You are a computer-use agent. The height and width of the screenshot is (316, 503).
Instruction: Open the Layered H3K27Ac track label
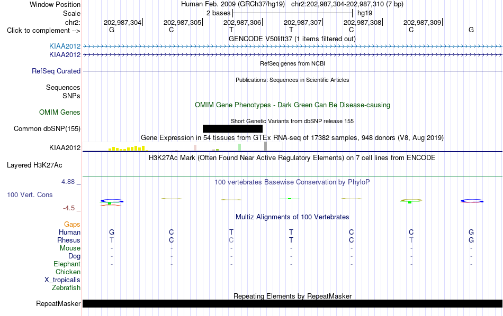34,165
